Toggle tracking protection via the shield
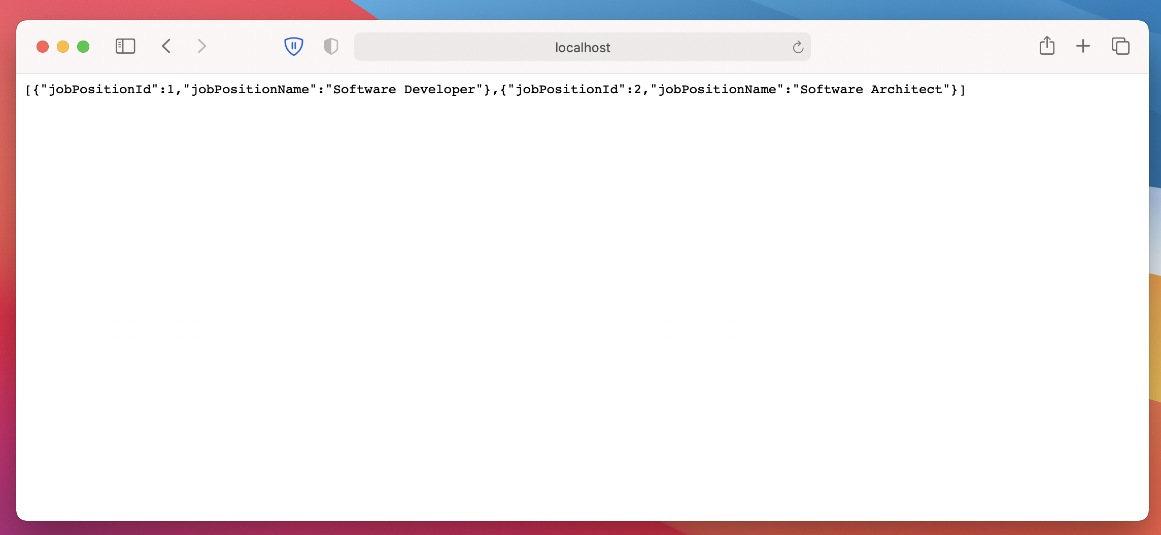This screenshot has height=535, width=1161. pos(294,46)
